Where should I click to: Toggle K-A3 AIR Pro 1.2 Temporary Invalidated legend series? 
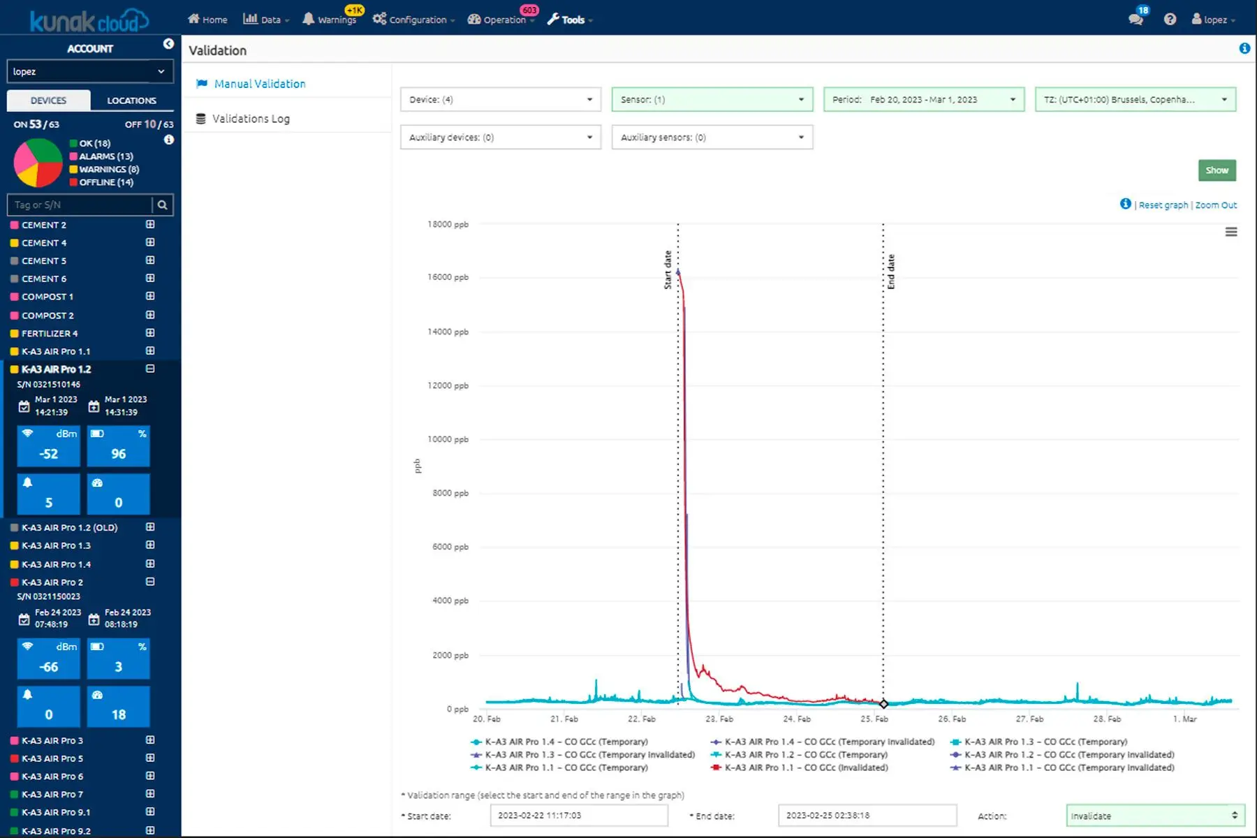click(1062, 755)
